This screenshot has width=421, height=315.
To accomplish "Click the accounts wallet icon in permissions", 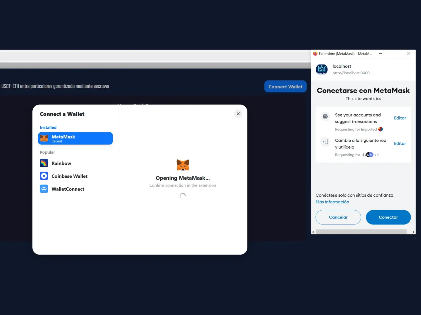I will (325, 116).
